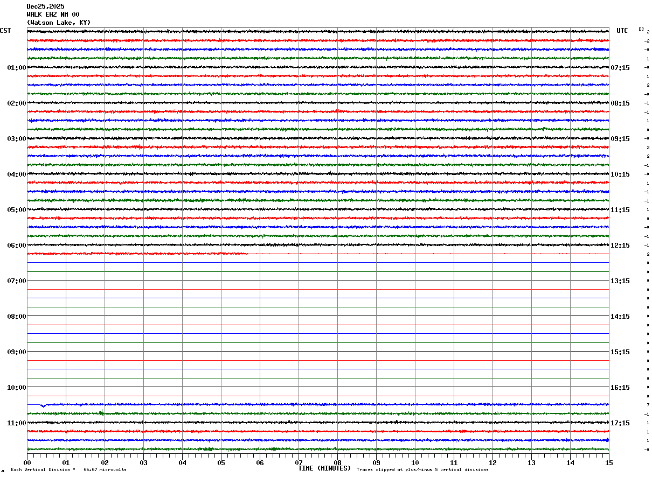Click the dip at the blue 10:30 trace start
This screenshot has height=477, width=652.
43,405
